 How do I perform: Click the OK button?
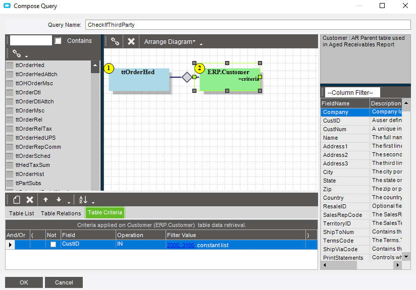tap(24, 282)
